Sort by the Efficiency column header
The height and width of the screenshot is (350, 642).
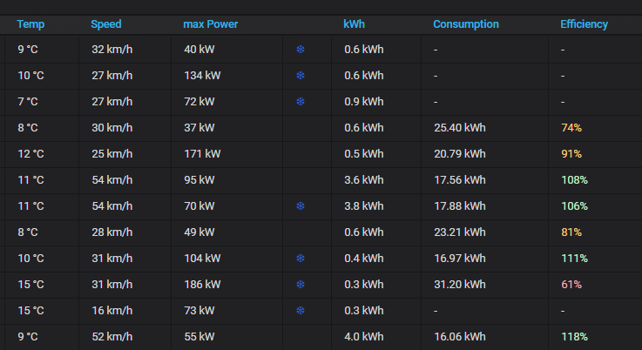584,24
